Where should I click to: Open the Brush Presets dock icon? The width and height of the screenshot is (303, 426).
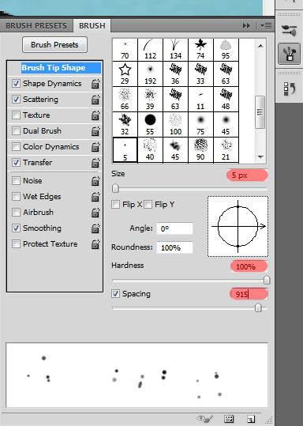[289, 54]
